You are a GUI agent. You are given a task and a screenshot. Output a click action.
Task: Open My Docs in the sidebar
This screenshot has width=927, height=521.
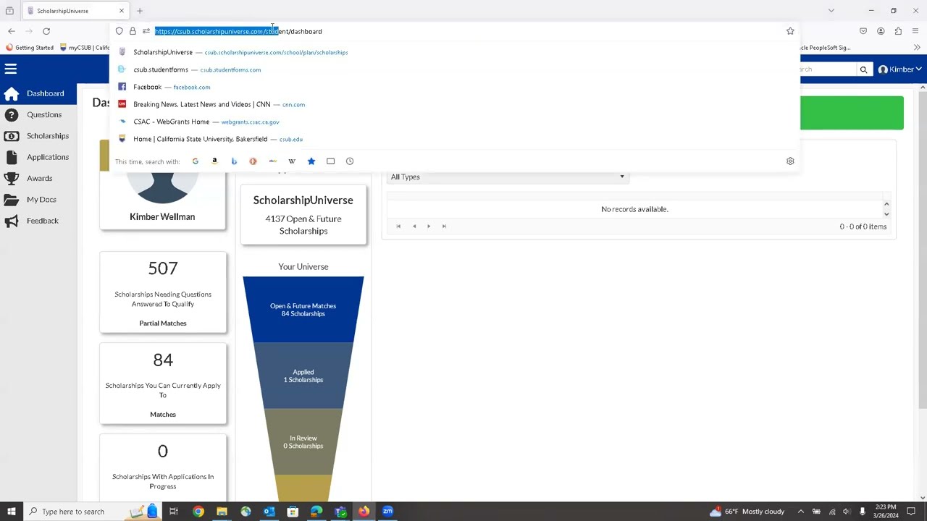38,199
